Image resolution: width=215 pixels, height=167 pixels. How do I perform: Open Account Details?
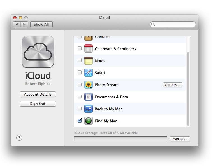click(x=38, y=94)
